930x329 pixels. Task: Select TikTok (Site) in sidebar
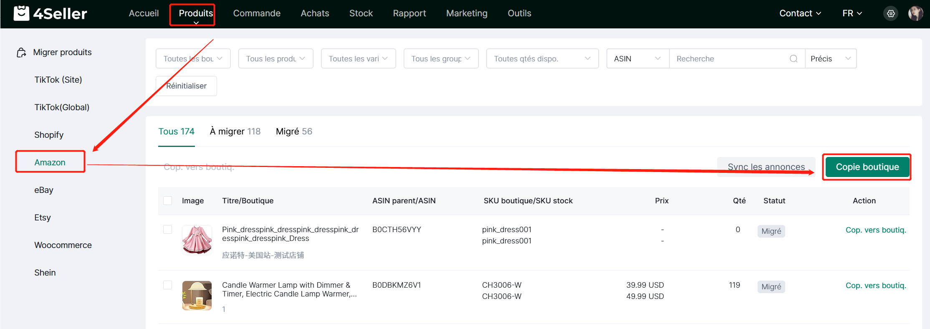coord(58,80)
